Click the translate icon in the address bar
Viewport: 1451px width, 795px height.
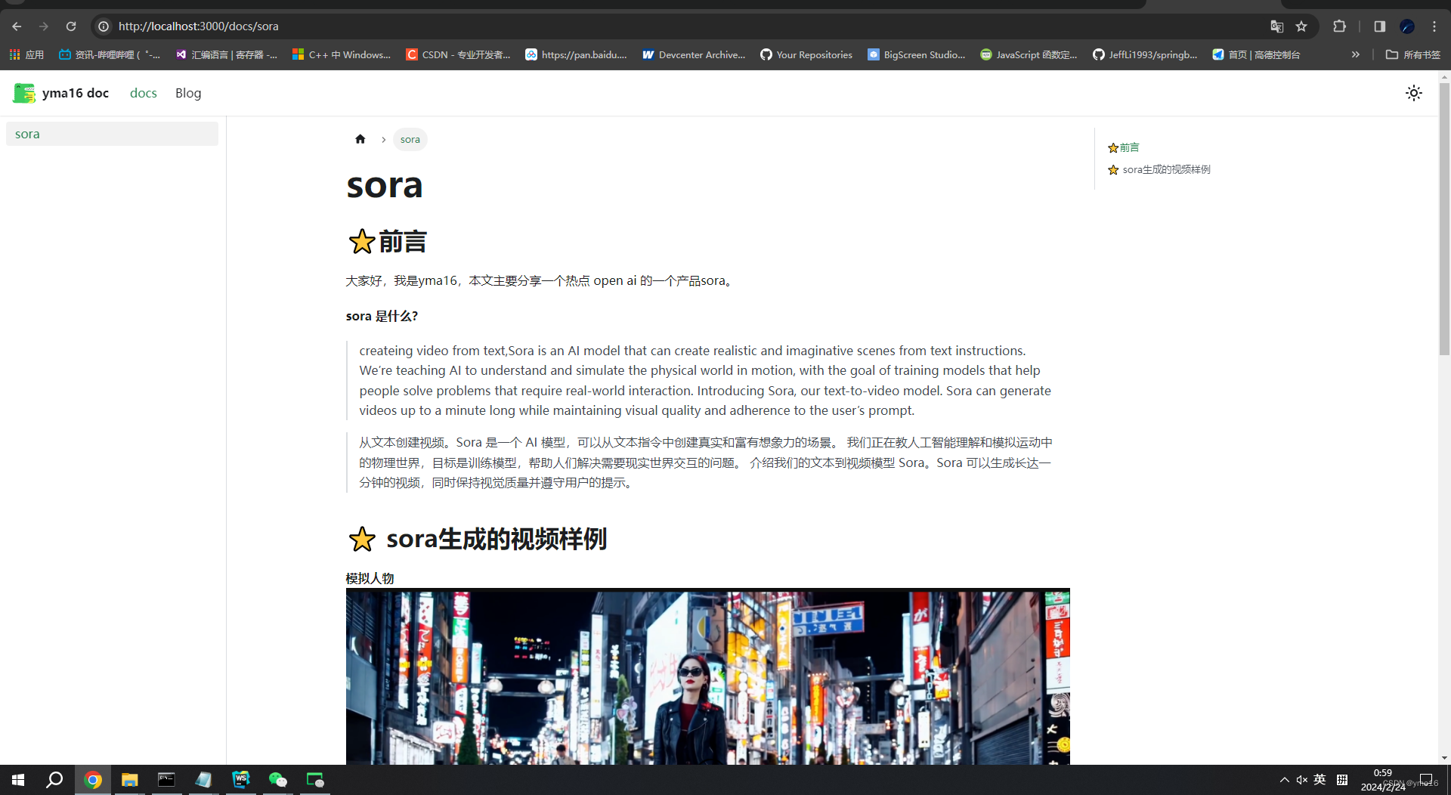click(x=1277, y=26)
